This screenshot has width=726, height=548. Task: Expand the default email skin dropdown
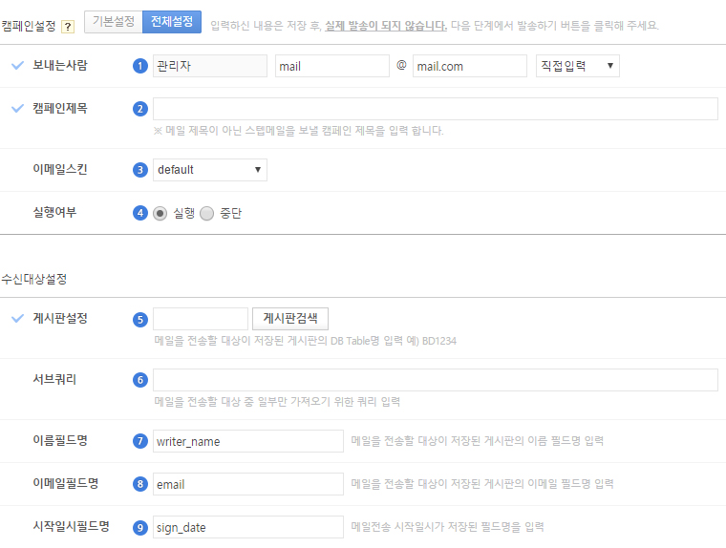tap(209, 170)
